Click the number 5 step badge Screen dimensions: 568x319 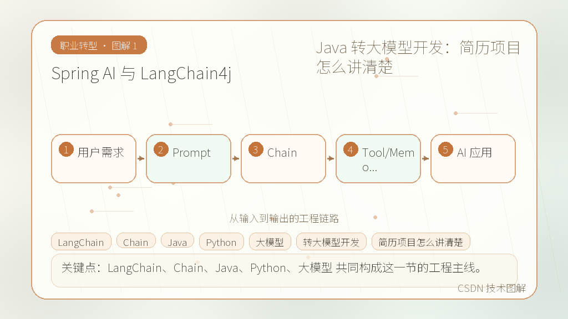click(x=445, y=150)
